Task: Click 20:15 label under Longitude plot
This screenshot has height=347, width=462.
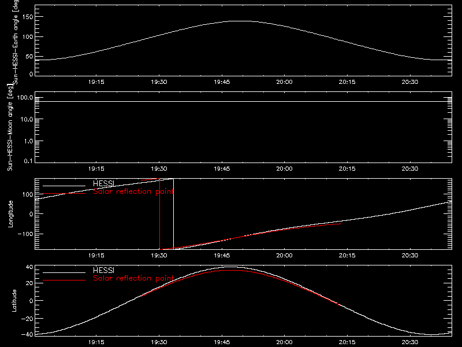Action: 347,256
